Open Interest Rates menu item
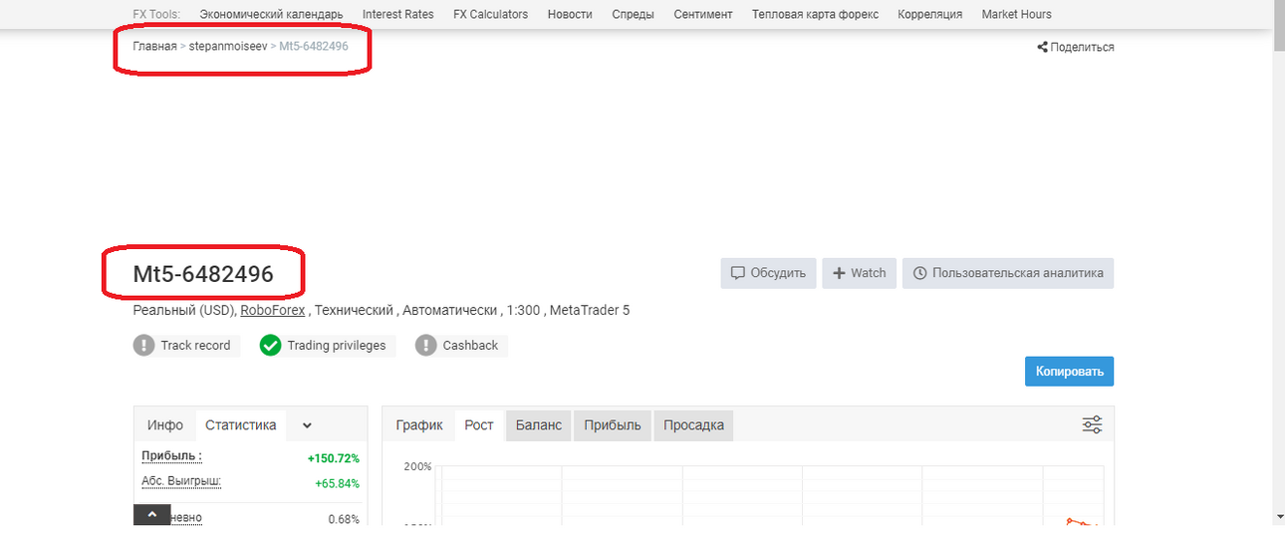 pyautogui.click(x=398, y=14)
